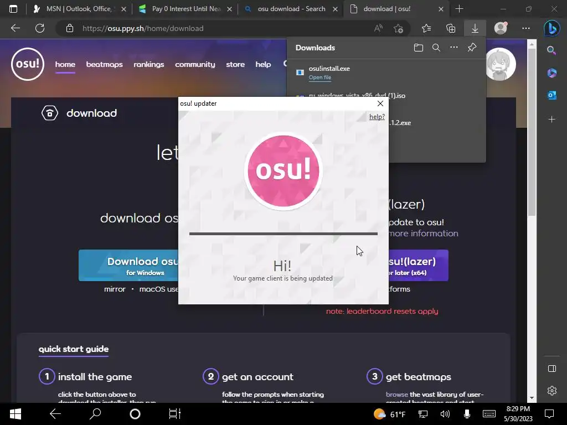Image resolution: width=567 pixels, height=425 pixels.
Task: Switch to the osu download - Search tab
Action: [x=291, y=9]
